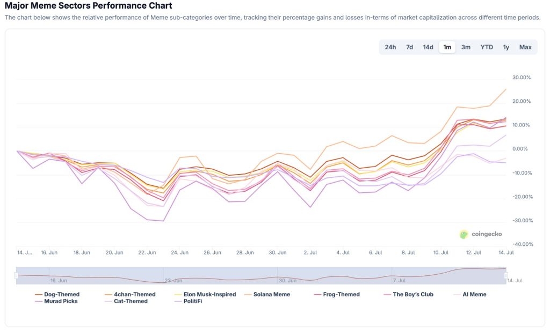This screenshot has width=550, height=331.
Task: Select the 1m range tab
Action: (x=447, y=47)
